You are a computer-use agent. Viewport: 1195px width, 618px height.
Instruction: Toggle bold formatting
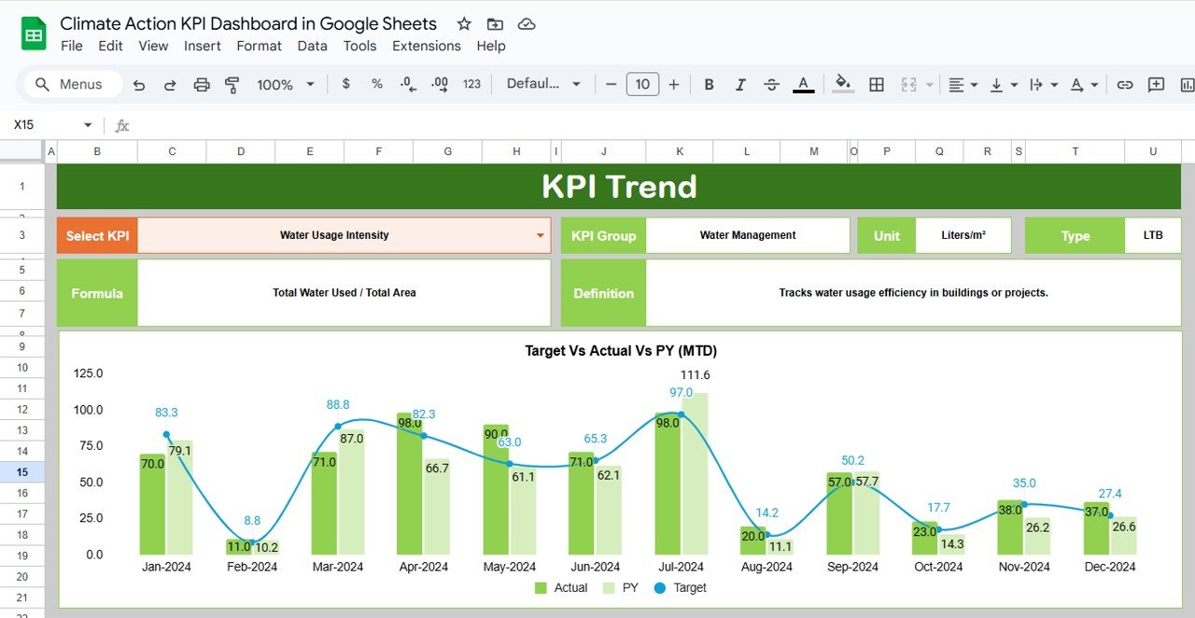(x=709, y=84)
